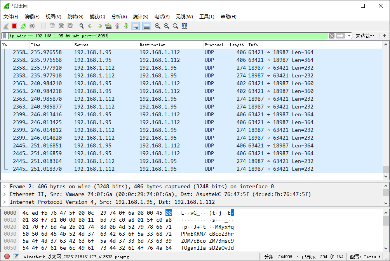Close this capture file X icon
Viewport: 390px width, 261px height.
pyautogui.click(x=61, y=26)
